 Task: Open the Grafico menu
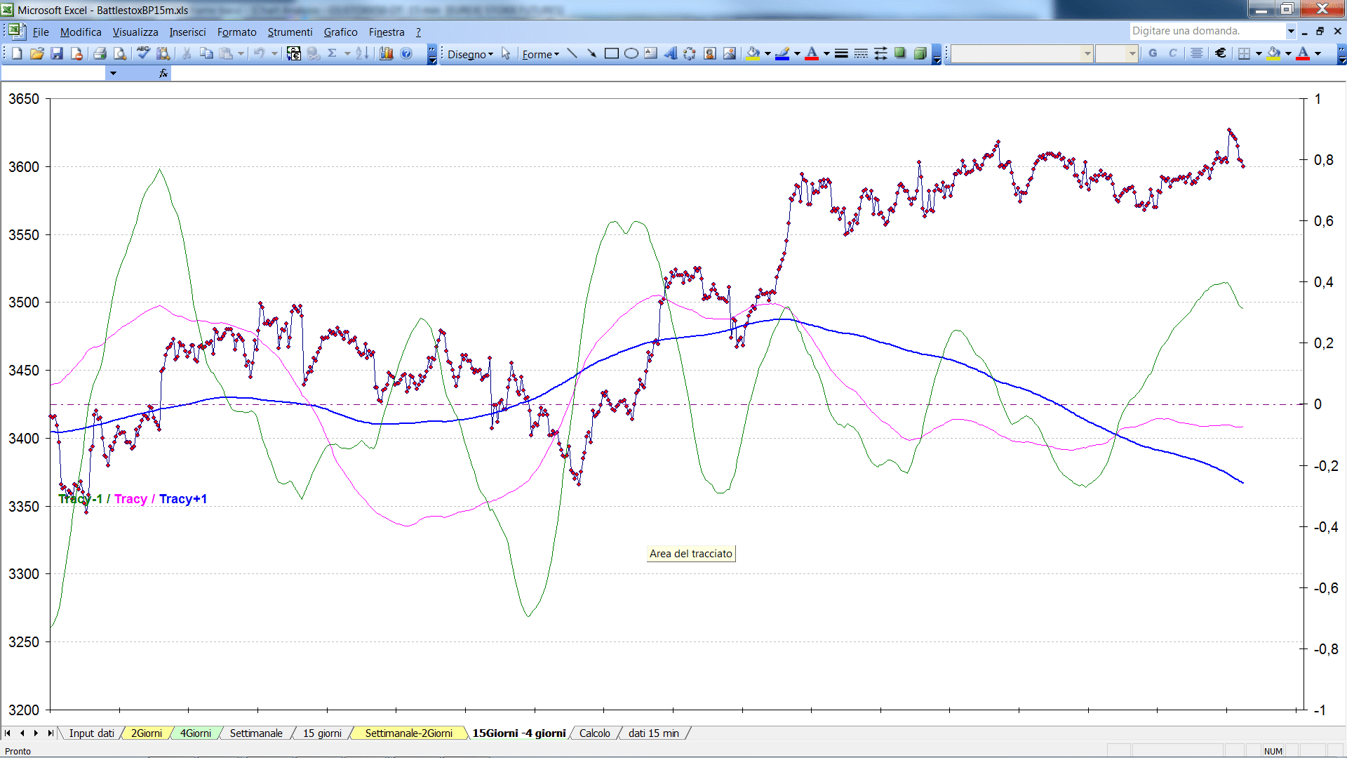340,32
